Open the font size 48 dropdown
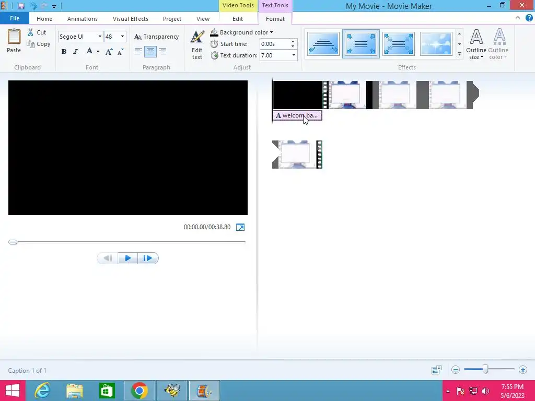Viewport: 535px width, 401px height. click(122, 37)
